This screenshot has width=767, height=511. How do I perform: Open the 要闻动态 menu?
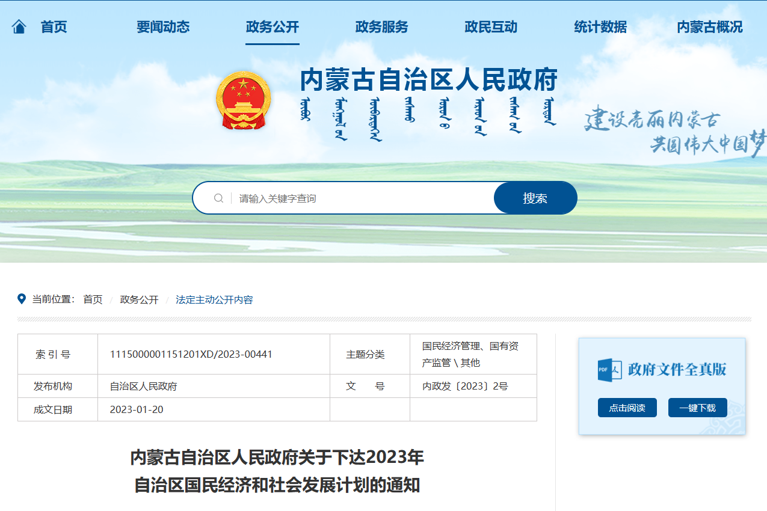[x=163, y=27]
